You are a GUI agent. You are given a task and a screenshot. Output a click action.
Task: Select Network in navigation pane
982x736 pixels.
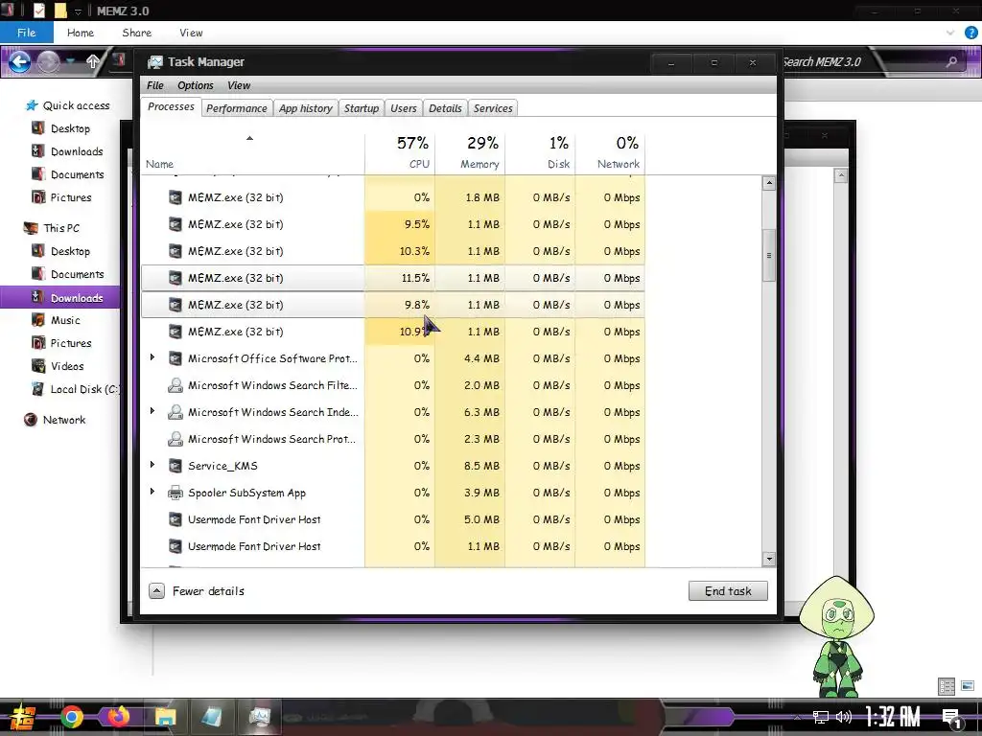(x=64, y=420)
